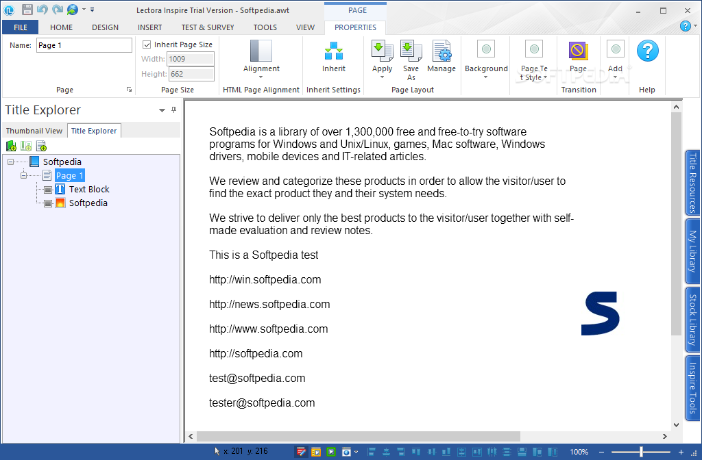
Task: Open the HTML Page Alignment dropdown
Action: [x=261, y=59]
